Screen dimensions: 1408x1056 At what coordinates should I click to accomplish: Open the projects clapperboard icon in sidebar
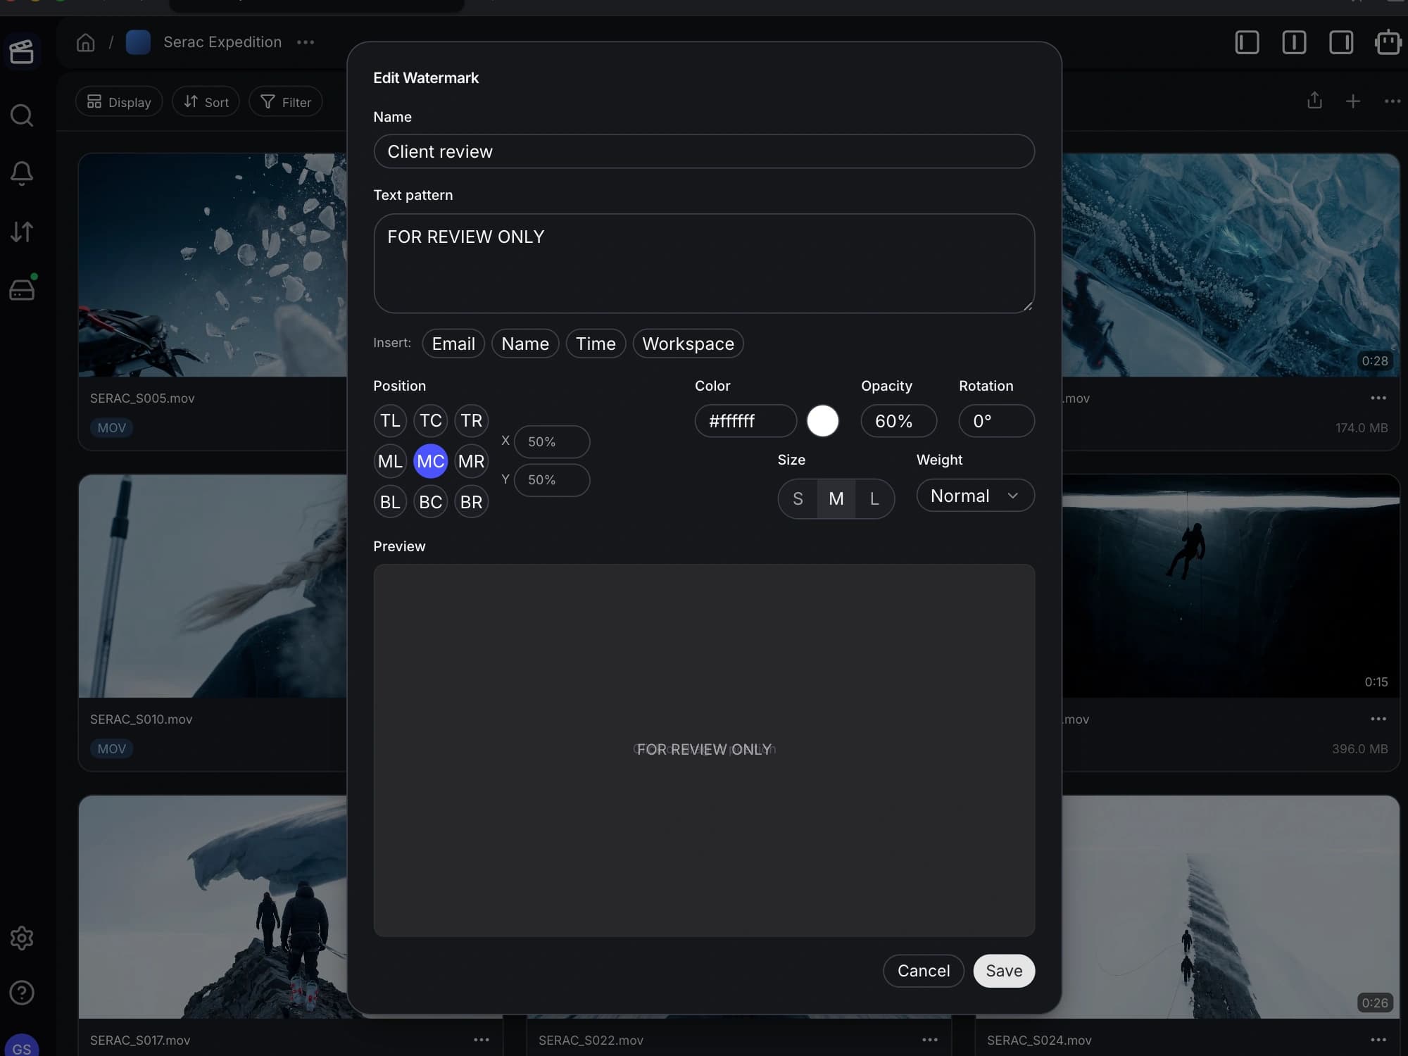click(22, 51)
